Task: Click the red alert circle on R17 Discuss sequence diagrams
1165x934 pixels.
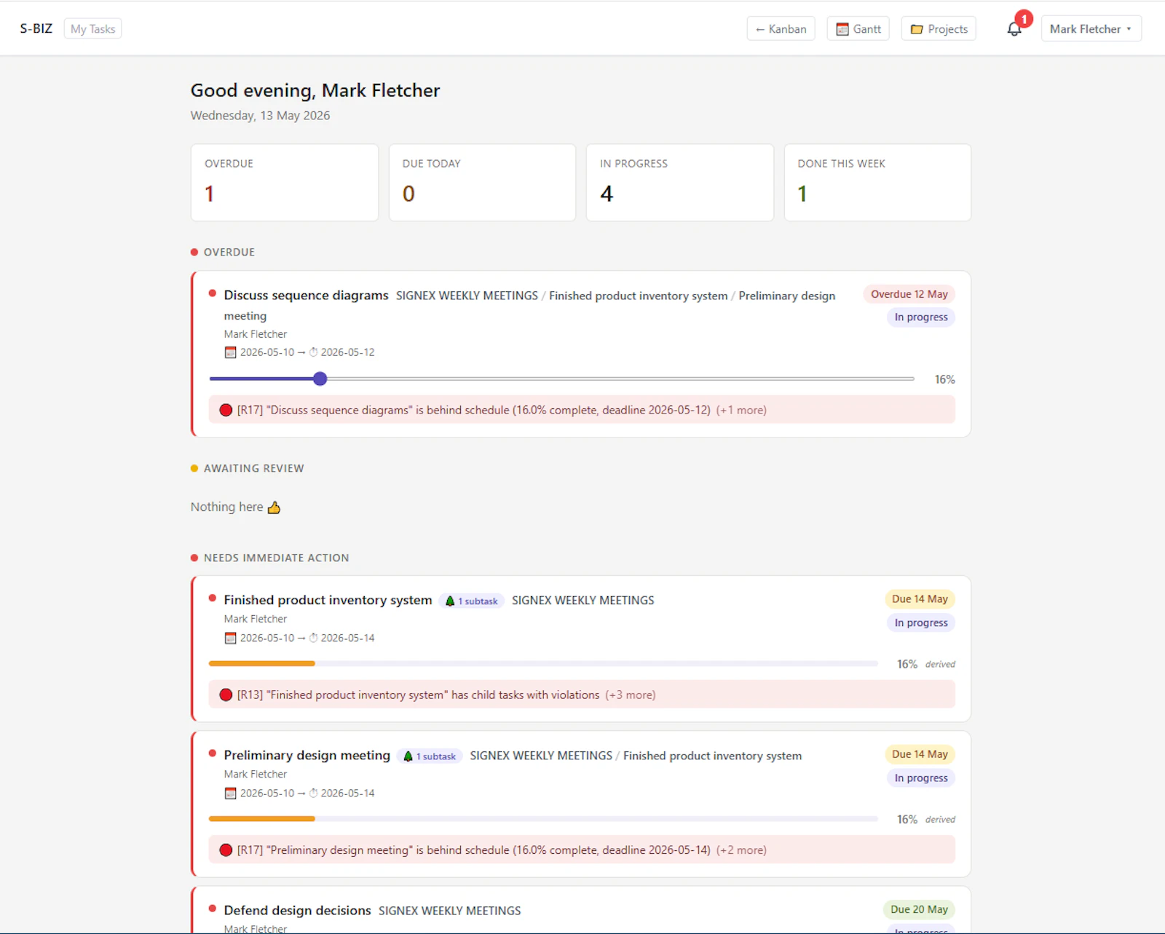Action: point(226,410)
